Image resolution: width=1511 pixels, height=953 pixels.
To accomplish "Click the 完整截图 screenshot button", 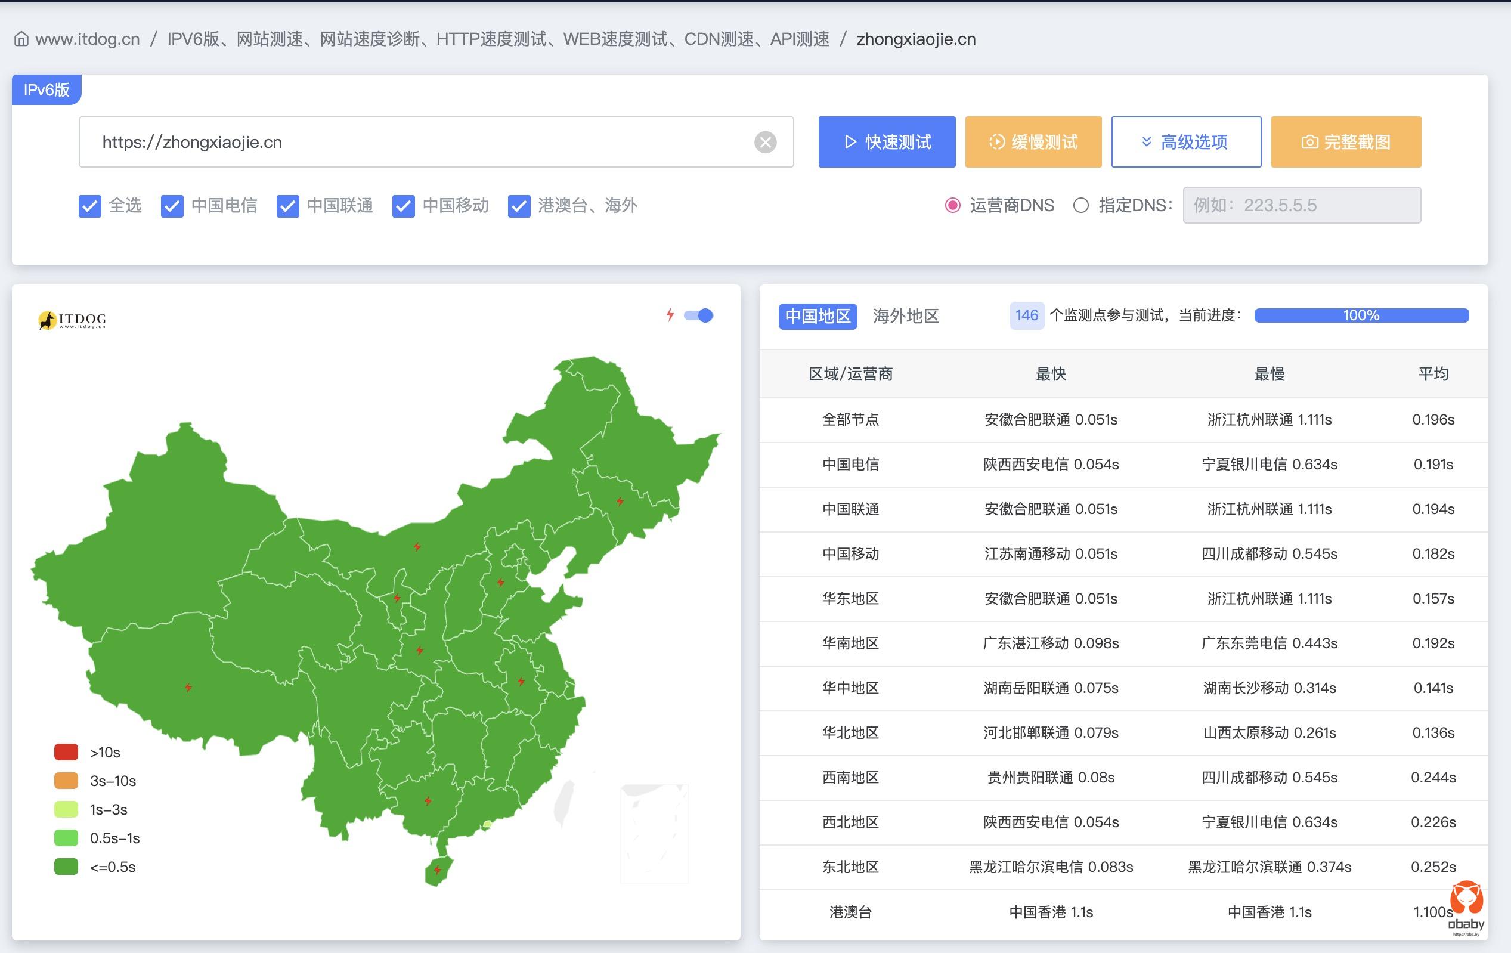I will click(1345, 142).
